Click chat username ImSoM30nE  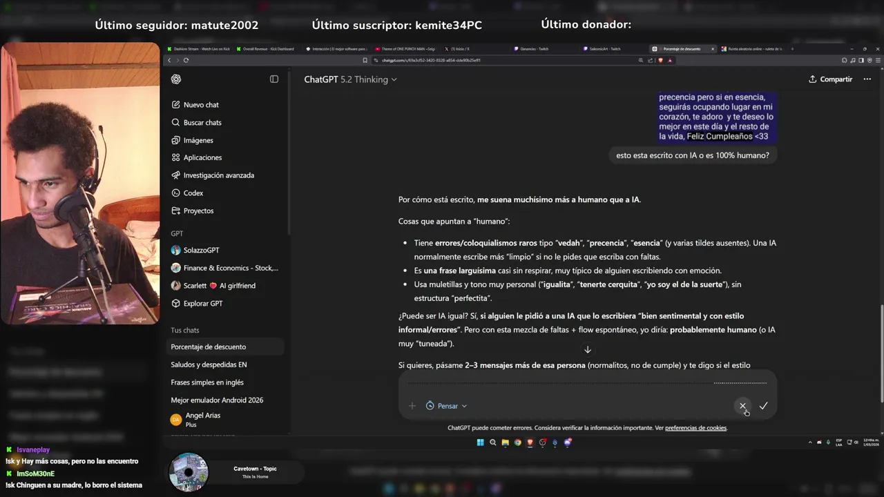tap(35, 474)
